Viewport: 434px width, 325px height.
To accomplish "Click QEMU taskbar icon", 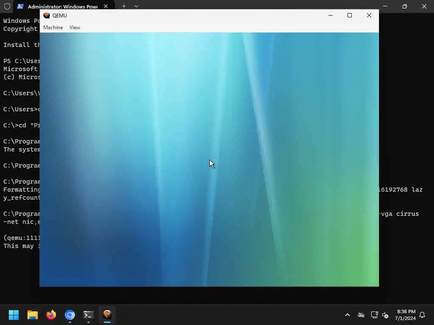I will pyautogui.click(x=107, y=315).
